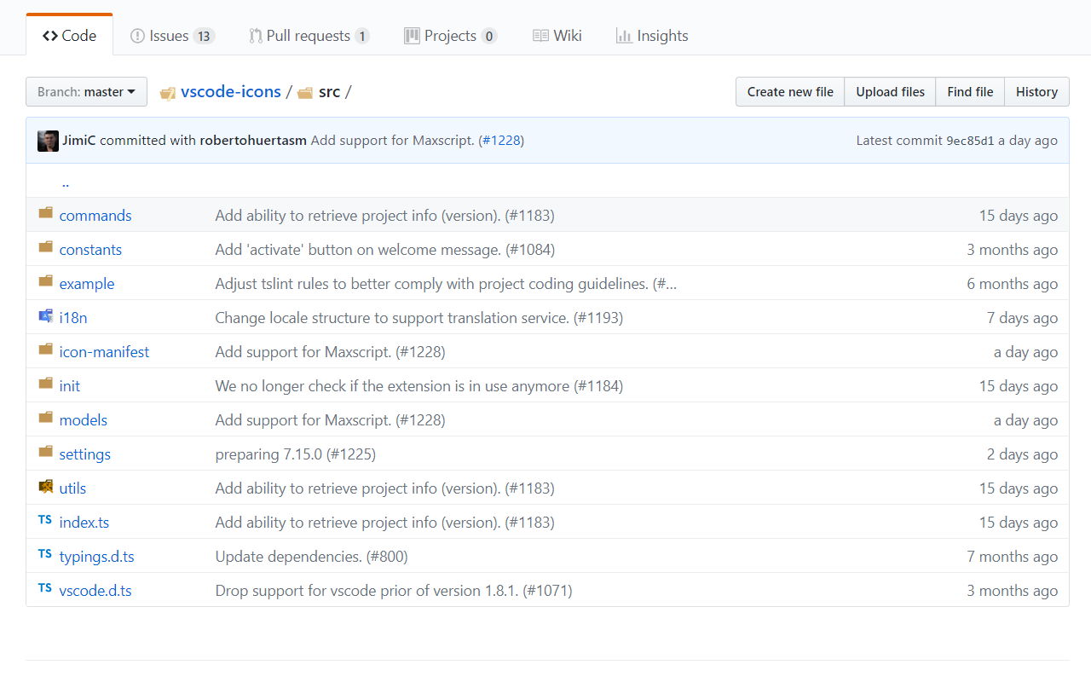Click 'preparing 7.15.0 (#1225)' commit message
Viewport: 1091px width, 682px height.
296,454
